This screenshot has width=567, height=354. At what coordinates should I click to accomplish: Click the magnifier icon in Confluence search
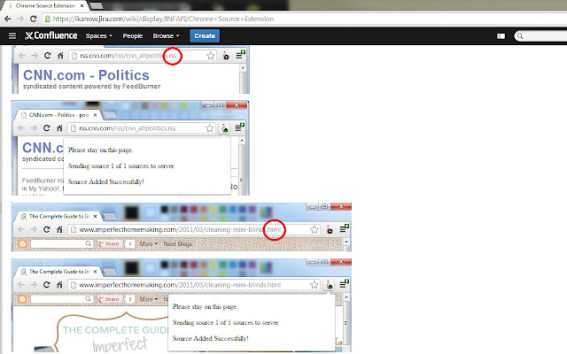click(x=520, y=35)
